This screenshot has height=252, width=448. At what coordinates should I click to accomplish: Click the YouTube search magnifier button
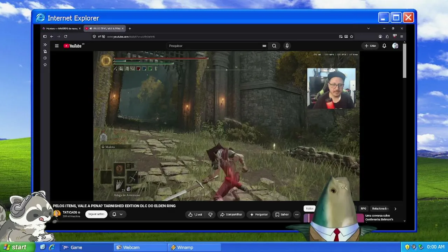coord(274,46)
